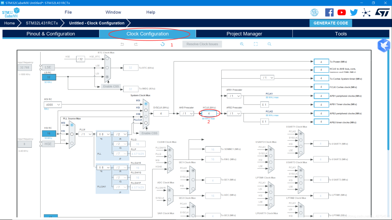Click the SYSCLK (MHz) value field
Viewport: 392px width, 220px height.
[x=161, y=113]
